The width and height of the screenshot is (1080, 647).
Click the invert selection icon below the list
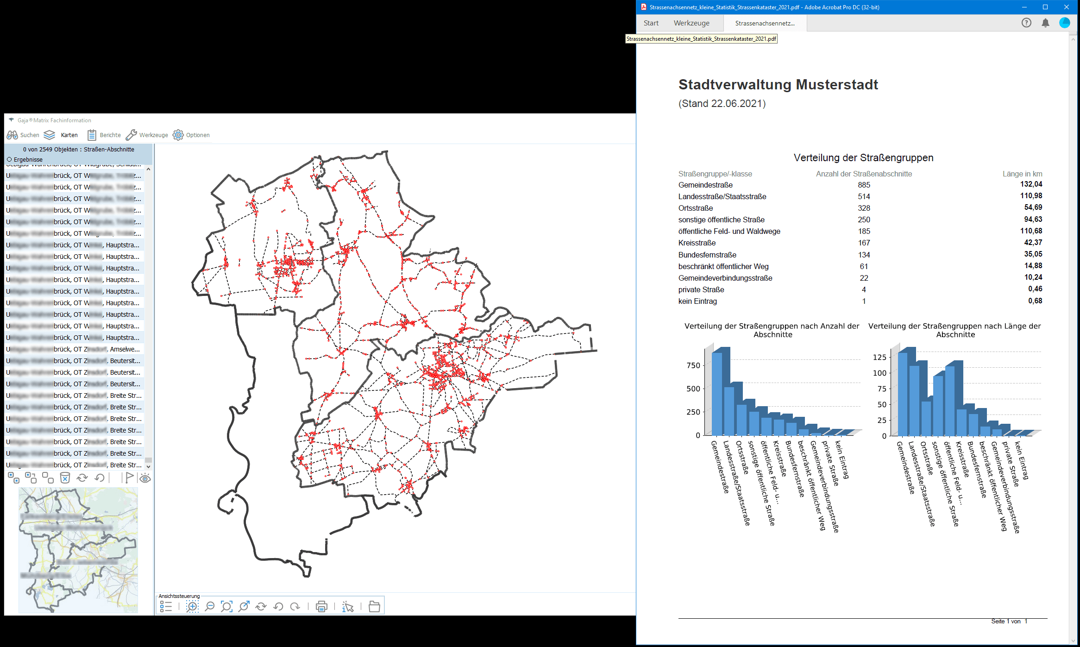(x=31, y=478)
